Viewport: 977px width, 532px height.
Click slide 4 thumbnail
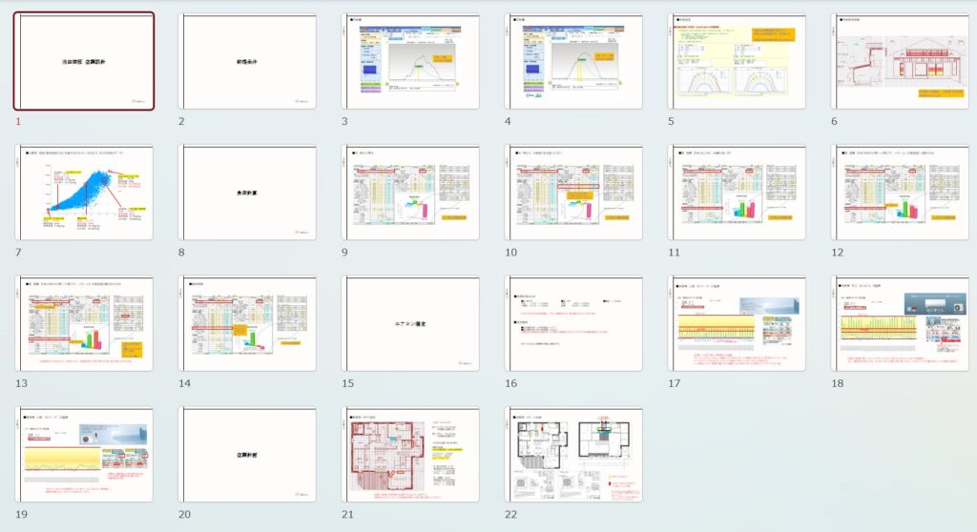(574, 61)
